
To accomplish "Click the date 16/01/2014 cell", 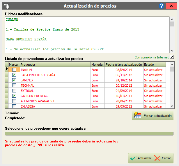I will (x=124, y=96).
